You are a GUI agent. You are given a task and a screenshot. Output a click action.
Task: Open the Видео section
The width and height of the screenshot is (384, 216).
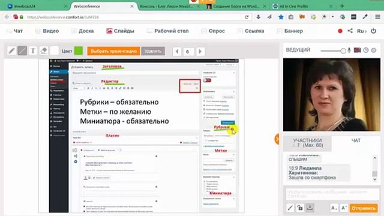[x=47, y=31]
